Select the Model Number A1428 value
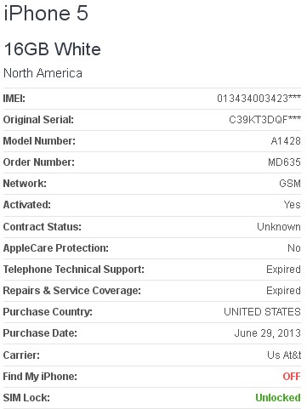 [286, 141]
